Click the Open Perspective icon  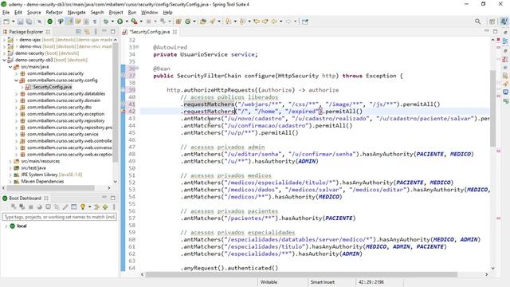click(492, 22)
